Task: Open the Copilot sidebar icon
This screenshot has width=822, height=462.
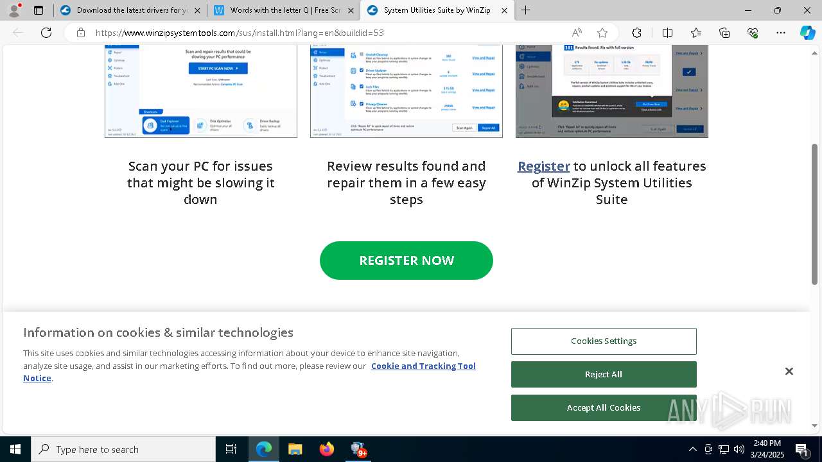Action: point(807,33)
